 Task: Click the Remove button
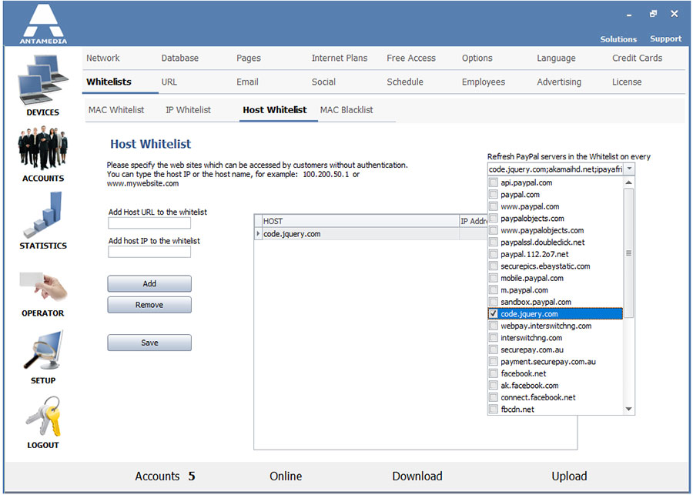(149, 305)
